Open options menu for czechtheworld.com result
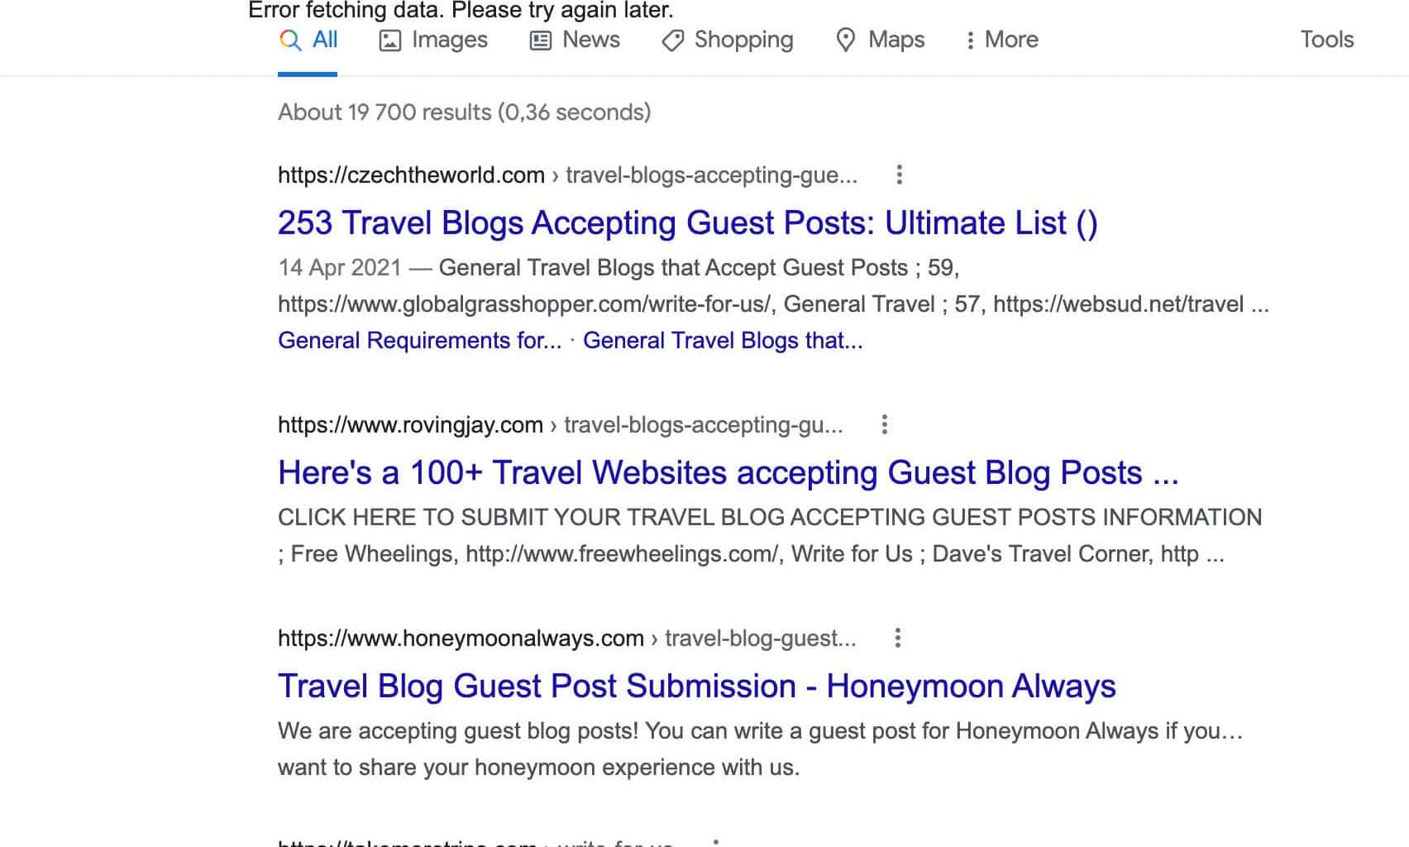Viewport: 1409px width, 847px height. (899, 175)
